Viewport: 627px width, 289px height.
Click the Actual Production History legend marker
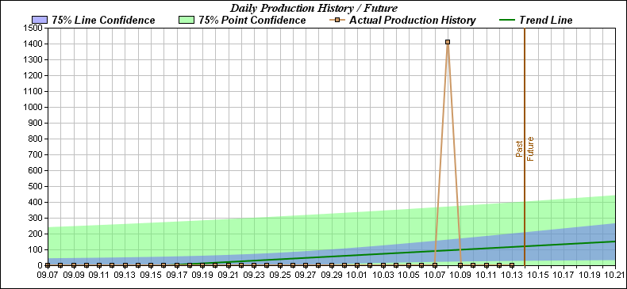coord(337,20)
